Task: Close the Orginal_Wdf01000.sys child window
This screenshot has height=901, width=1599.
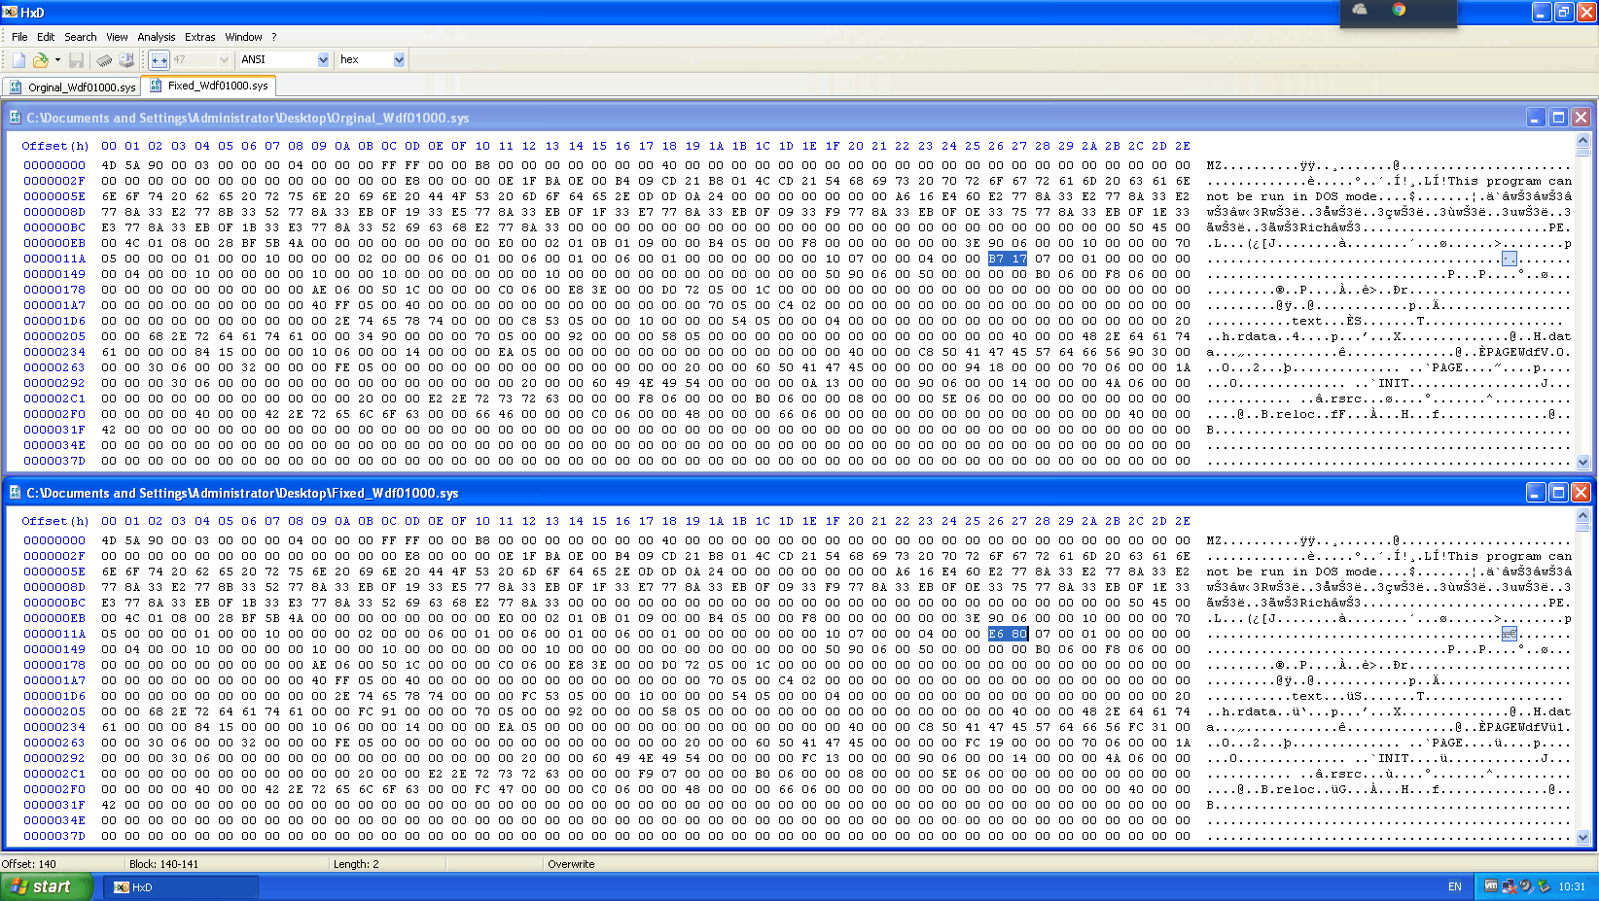Action: (x=1581, y=118)
